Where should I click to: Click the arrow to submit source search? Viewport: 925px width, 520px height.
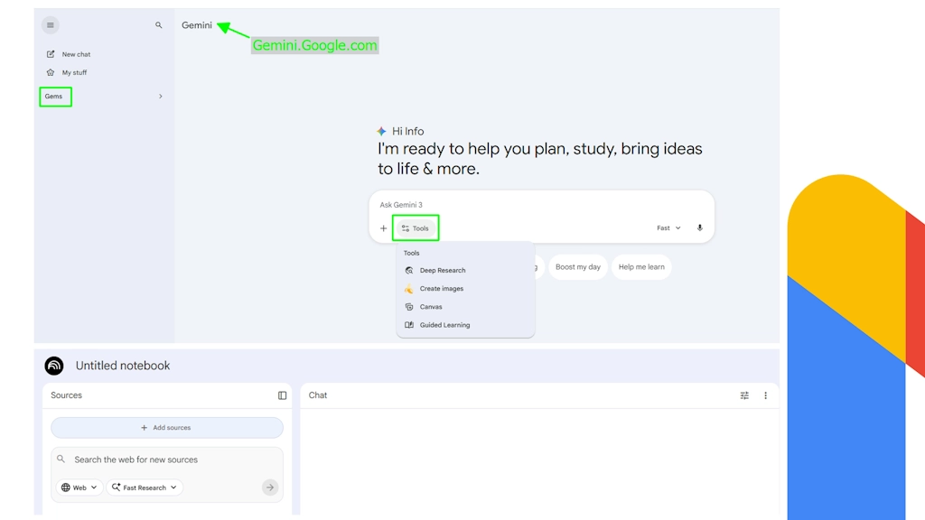tap(269, 487)
